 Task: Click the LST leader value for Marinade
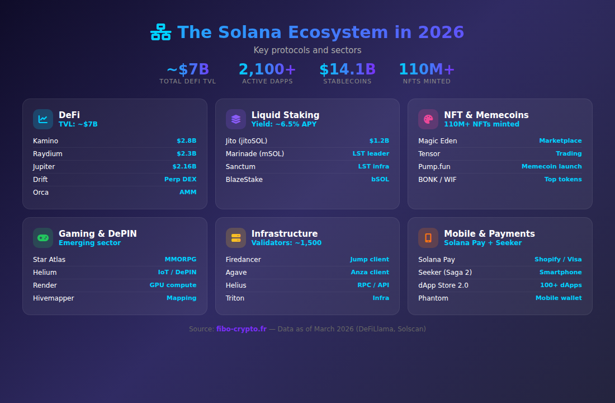click(371, 153)
